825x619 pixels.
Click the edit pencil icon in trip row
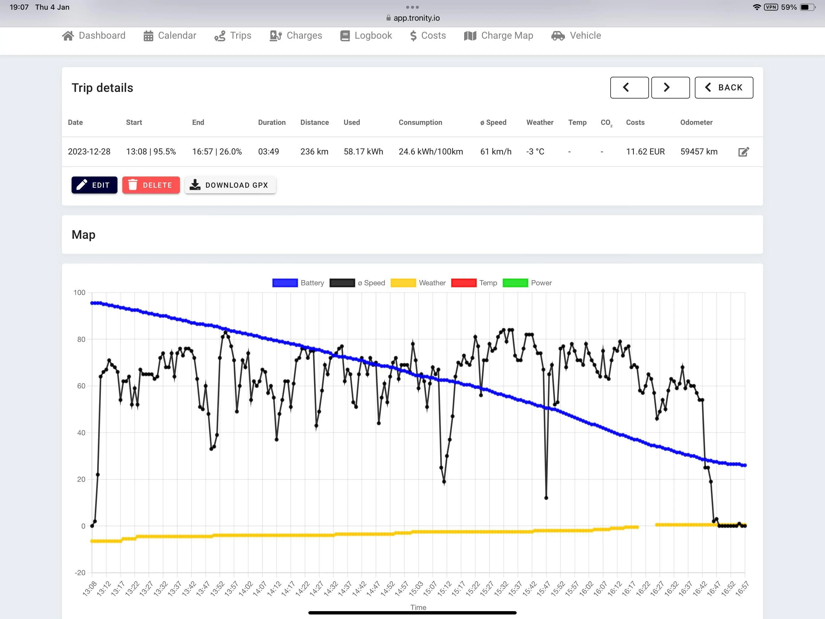coord(743,152)
